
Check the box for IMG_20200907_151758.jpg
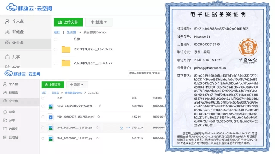click(43, 128)
